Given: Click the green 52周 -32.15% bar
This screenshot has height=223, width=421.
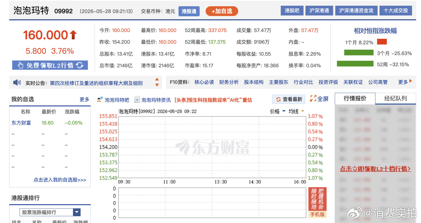Looking at the screenshot, I should click(355, 63).
